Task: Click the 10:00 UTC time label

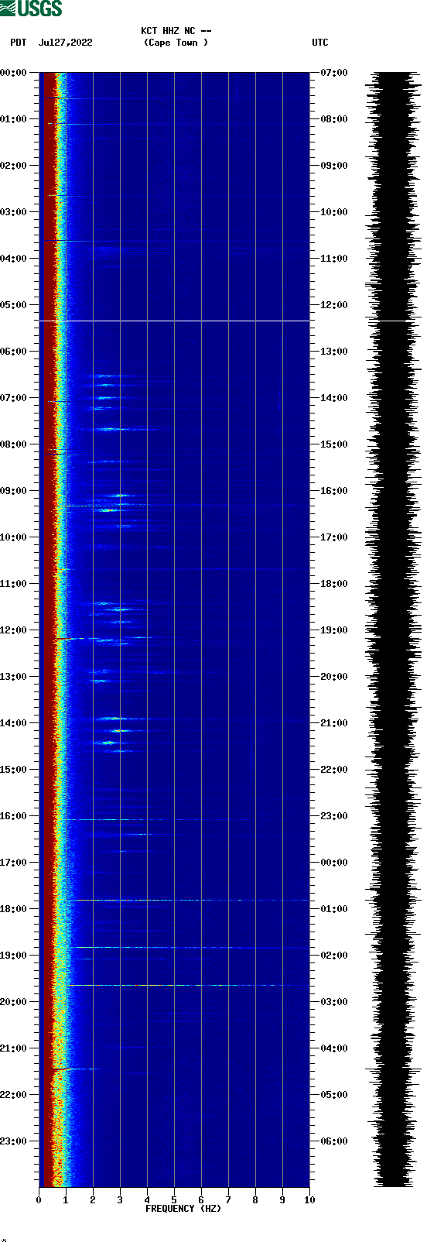Action: point(334,212)
